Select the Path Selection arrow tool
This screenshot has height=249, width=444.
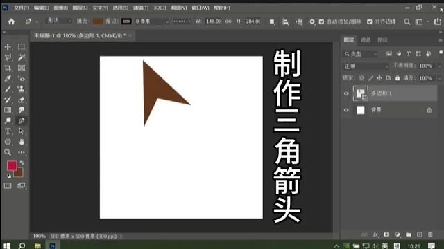coord(22,131)
